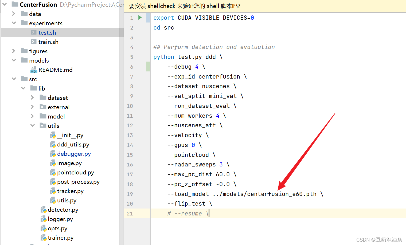The width and height of the screenshot is (406, 245).
Task: Click the external package folder icon
Action: tap(43, 107)
